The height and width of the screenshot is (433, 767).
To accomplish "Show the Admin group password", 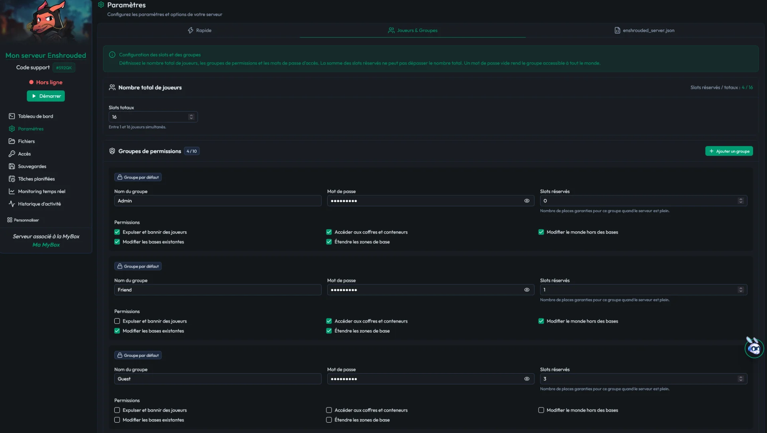I will (527, 201).
